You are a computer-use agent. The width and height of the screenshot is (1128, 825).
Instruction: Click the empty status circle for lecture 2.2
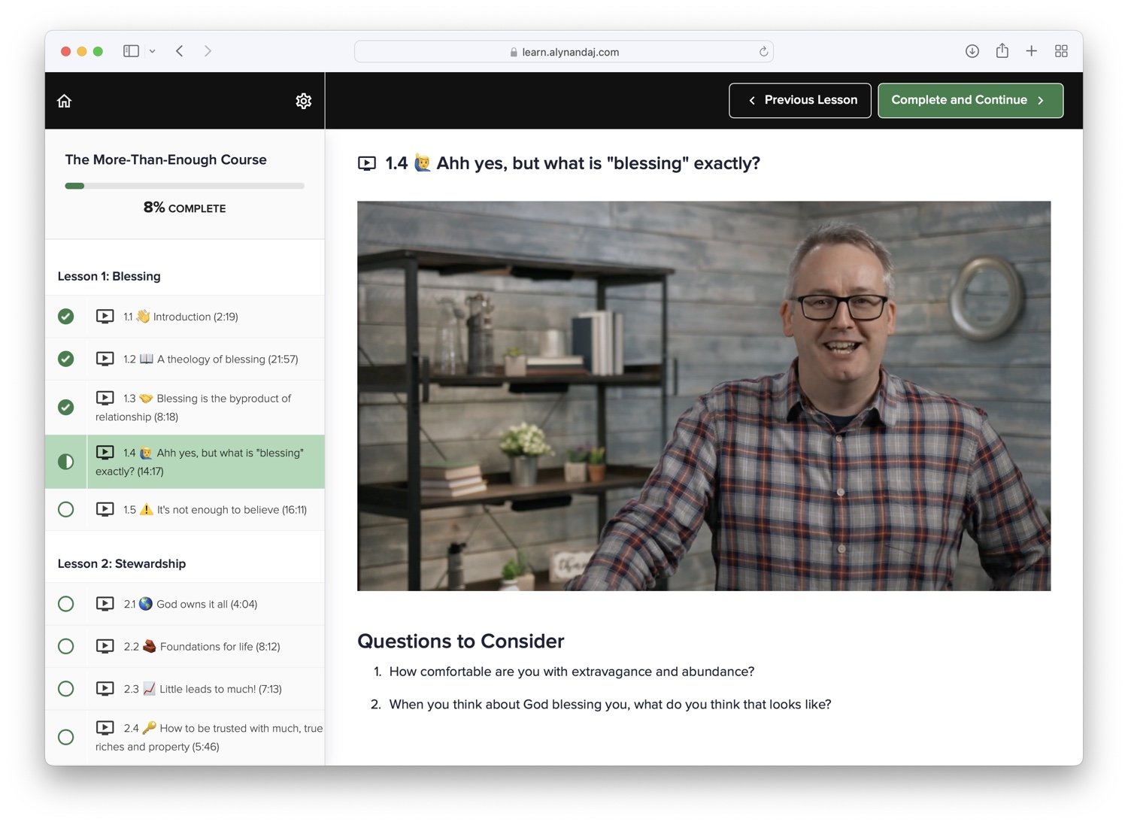click(x=66, y=646)
